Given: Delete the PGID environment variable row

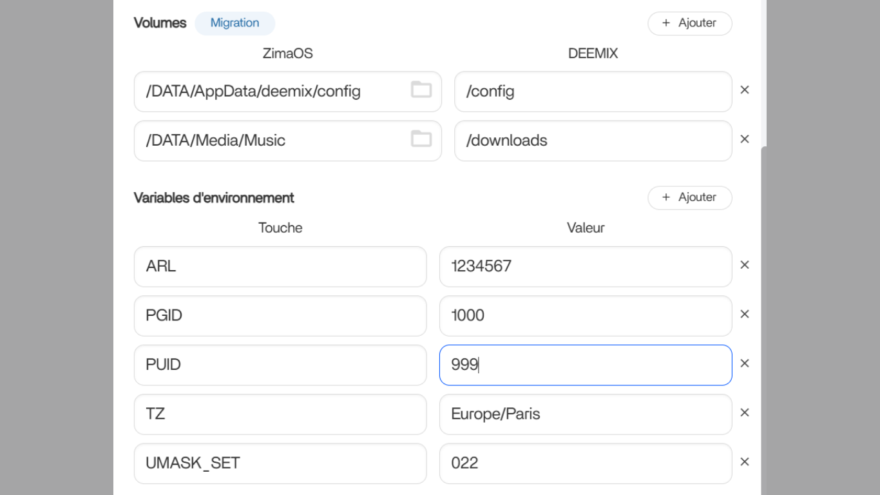Looking at the screenshot, I should click(745, 314).
